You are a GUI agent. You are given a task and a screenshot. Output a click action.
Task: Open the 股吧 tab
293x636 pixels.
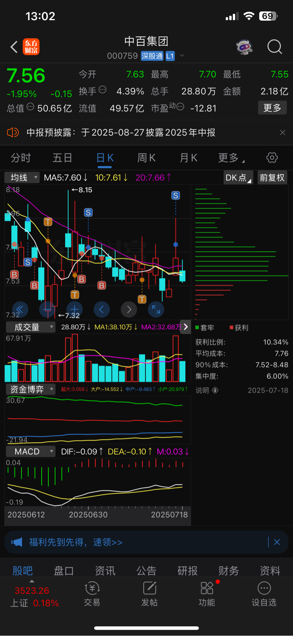(23, 571)
